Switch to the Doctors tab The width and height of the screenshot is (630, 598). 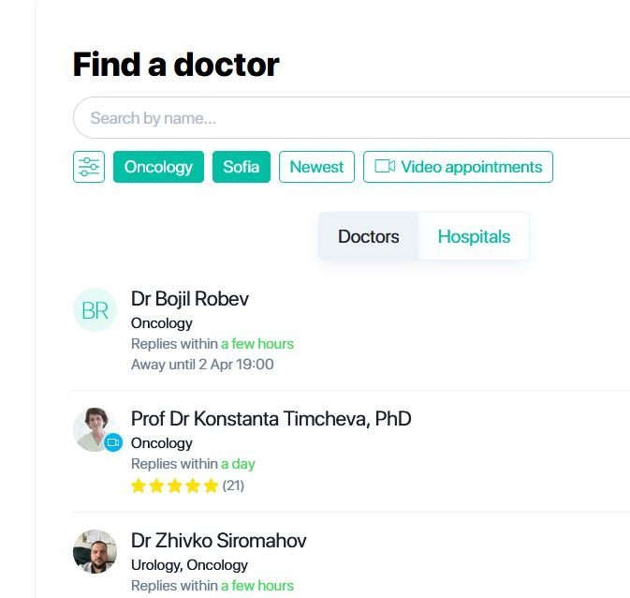[x=369, y=236]
